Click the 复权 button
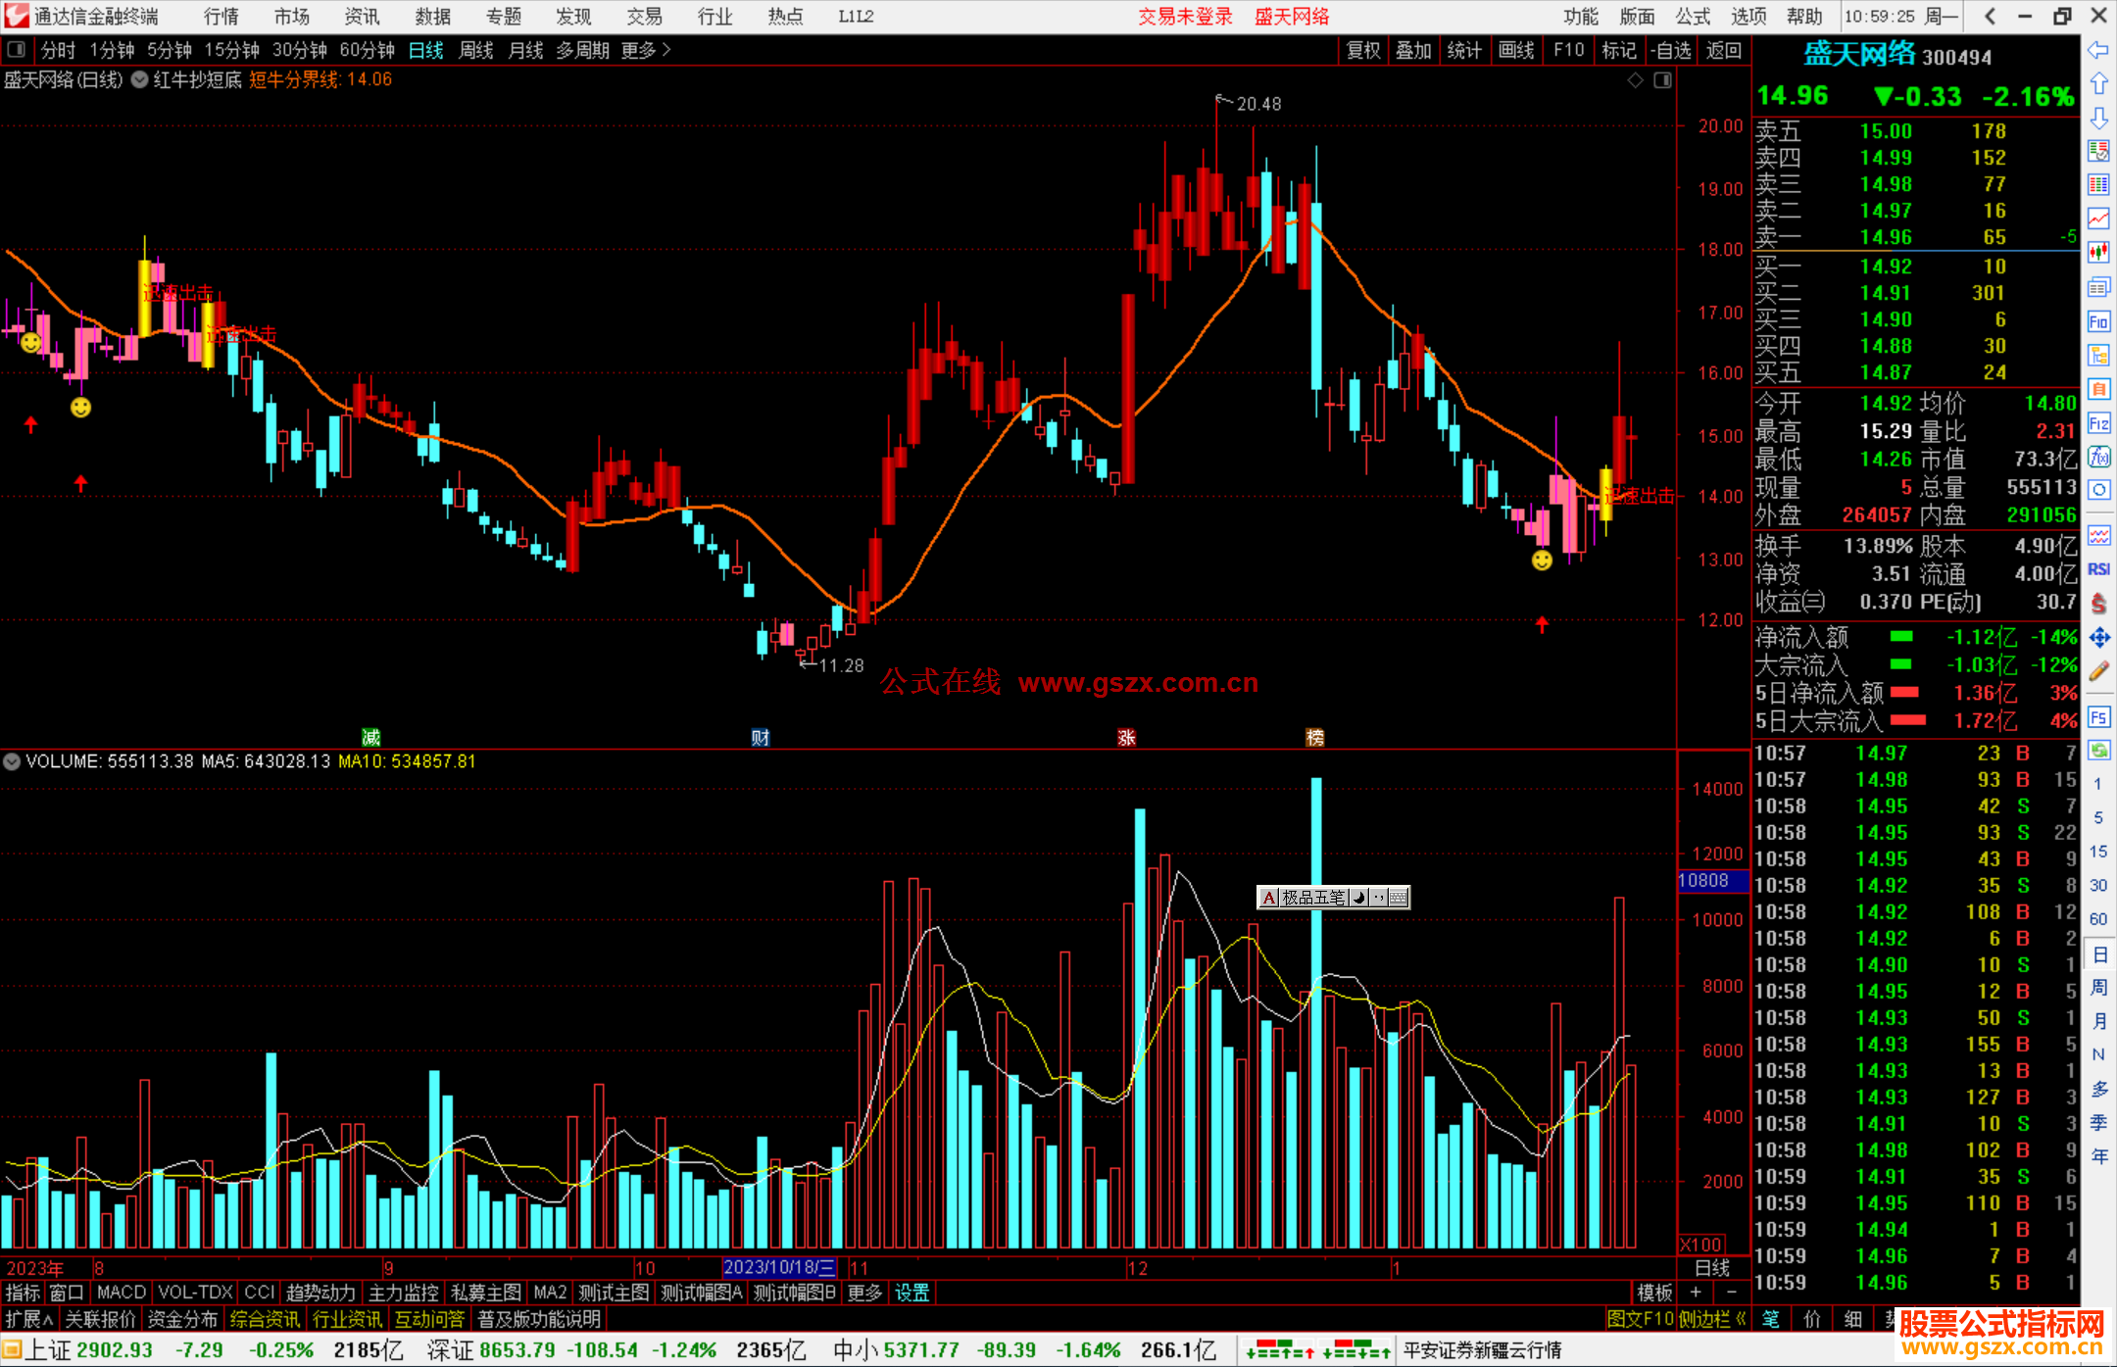 [1362, 50]
